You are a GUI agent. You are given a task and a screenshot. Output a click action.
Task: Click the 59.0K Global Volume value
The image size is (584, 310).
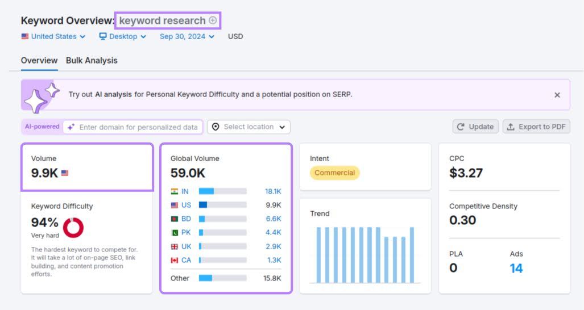(188, 173)
